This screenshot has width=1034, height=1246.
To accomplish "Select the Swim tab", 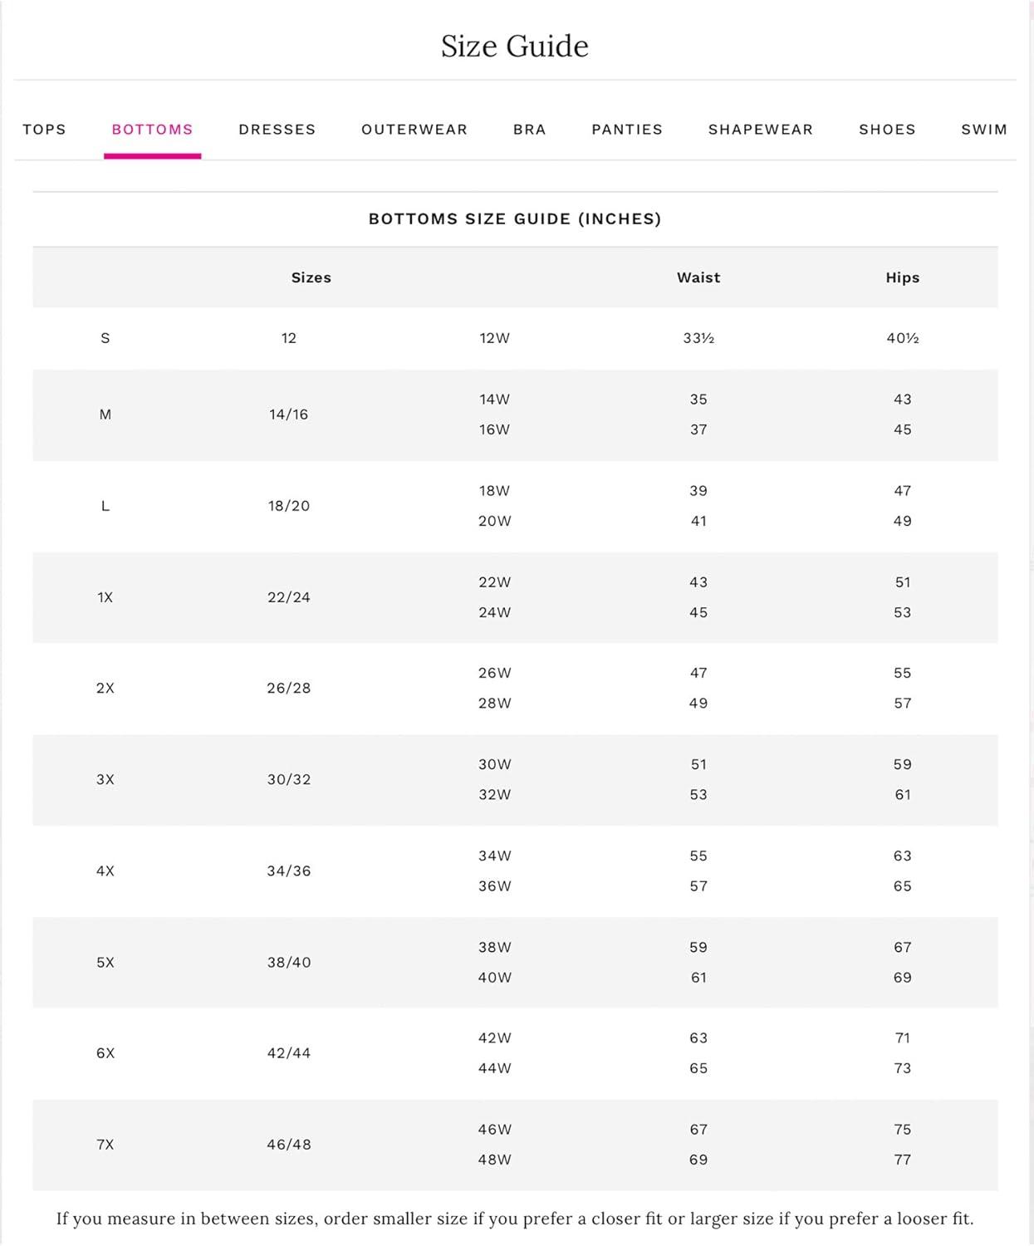I will pos(984,130).
